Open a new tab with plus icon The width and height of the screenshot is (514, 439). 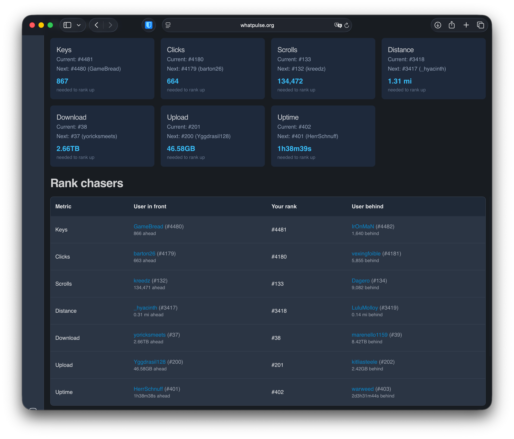[466, 25]
